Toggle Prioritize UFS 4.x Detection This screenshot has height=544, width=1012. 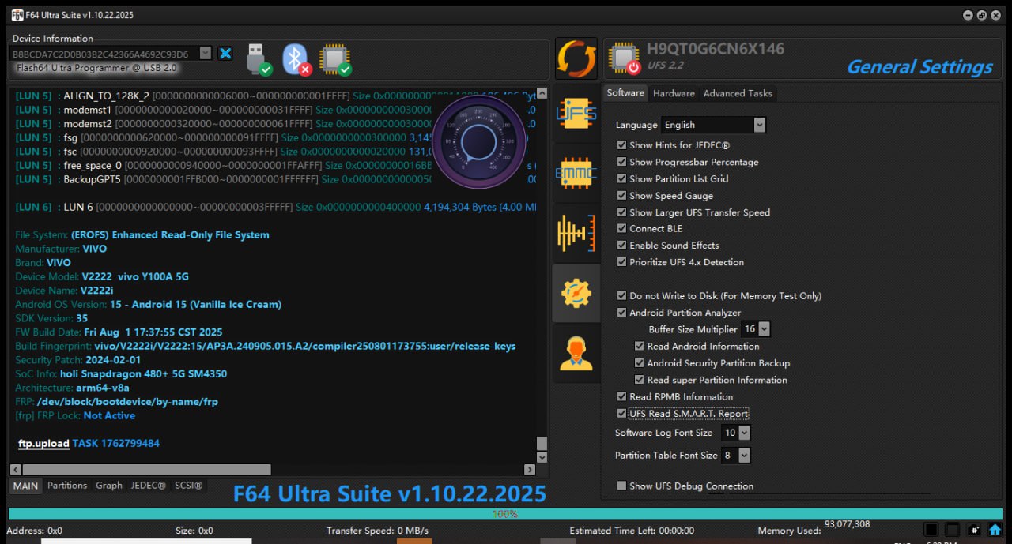pos(621,262)
